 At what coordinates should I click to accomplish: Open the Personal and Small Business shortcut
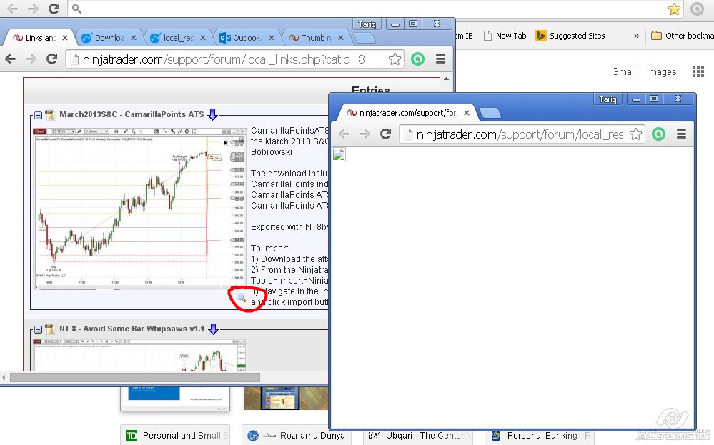(176, 436)
